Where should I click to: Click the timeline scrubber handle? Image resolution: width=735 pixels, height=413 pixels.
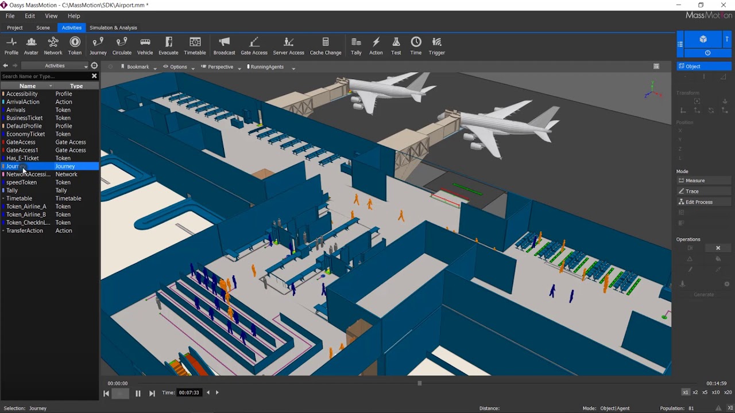coord(420,383)
